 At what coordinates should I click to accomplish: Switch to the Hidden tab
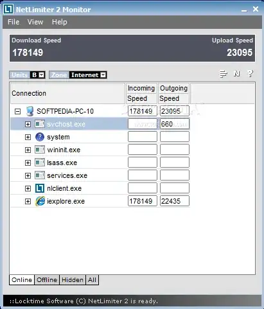pyautogui.click(x=73, y=280)
